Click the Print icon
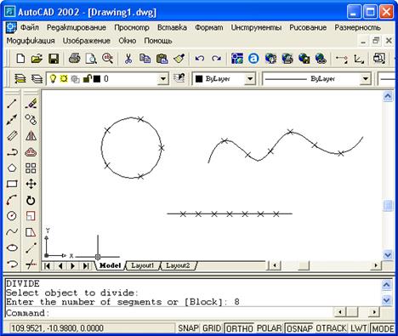398x336 pixels. point(74,59)
